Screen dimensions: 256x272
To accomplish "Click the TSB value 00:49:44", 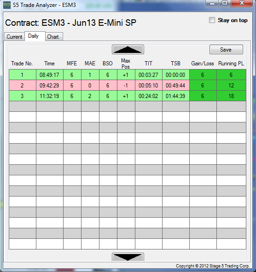I will tap(175, 85).
